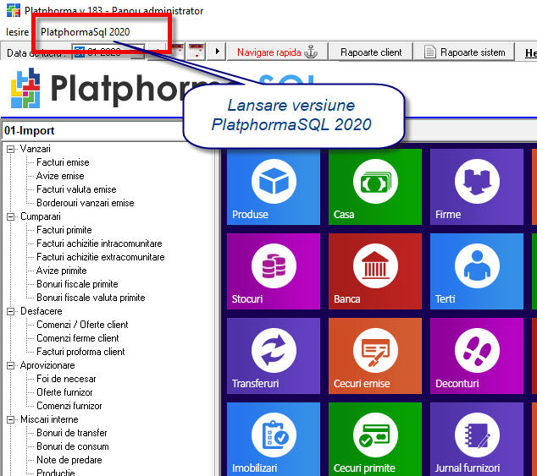The width and height of the screenshot is (537, 476).
Task: Click the calendar icon right of the date field
Action: (x=197, y=52)
